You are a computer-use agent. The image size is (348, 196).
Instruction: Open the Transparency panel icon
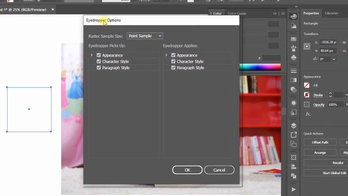point(294,89)
